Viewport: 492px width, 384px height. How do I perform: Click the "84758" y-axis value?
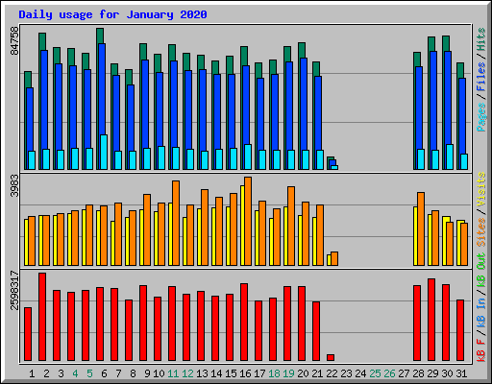pos(14,40)
